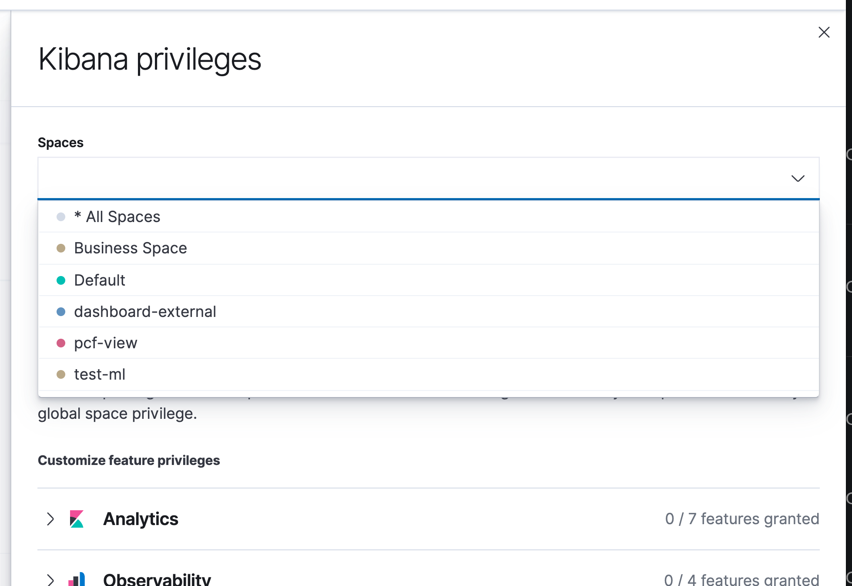Click the tan dot beside Business Space
852x586 pixels.
(61, 248)
